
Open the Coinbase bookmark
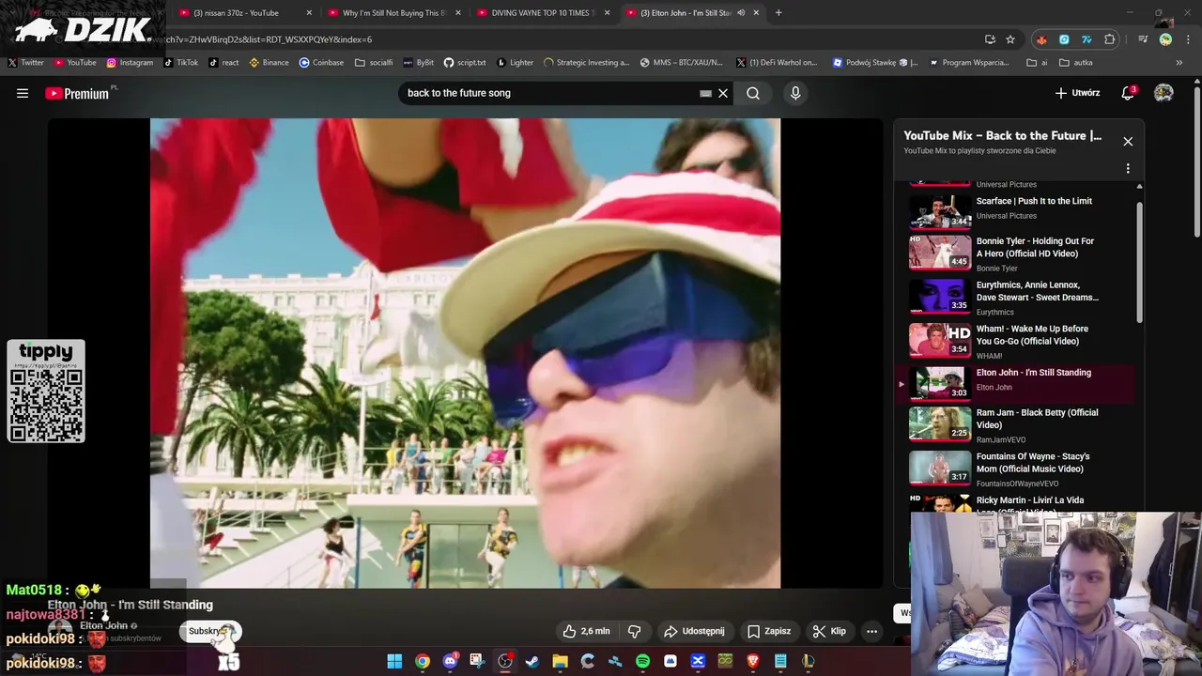click(321, 63)
